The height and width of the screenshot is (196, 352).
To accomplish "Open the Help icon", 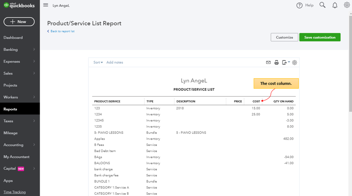I will (x=299, y=5).
